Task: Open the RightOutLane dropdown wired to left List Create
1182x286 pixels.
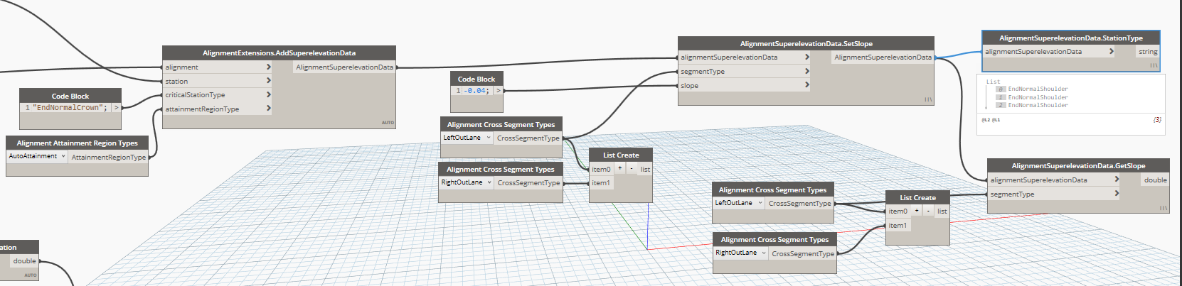Action: click(x=467, y=182)
